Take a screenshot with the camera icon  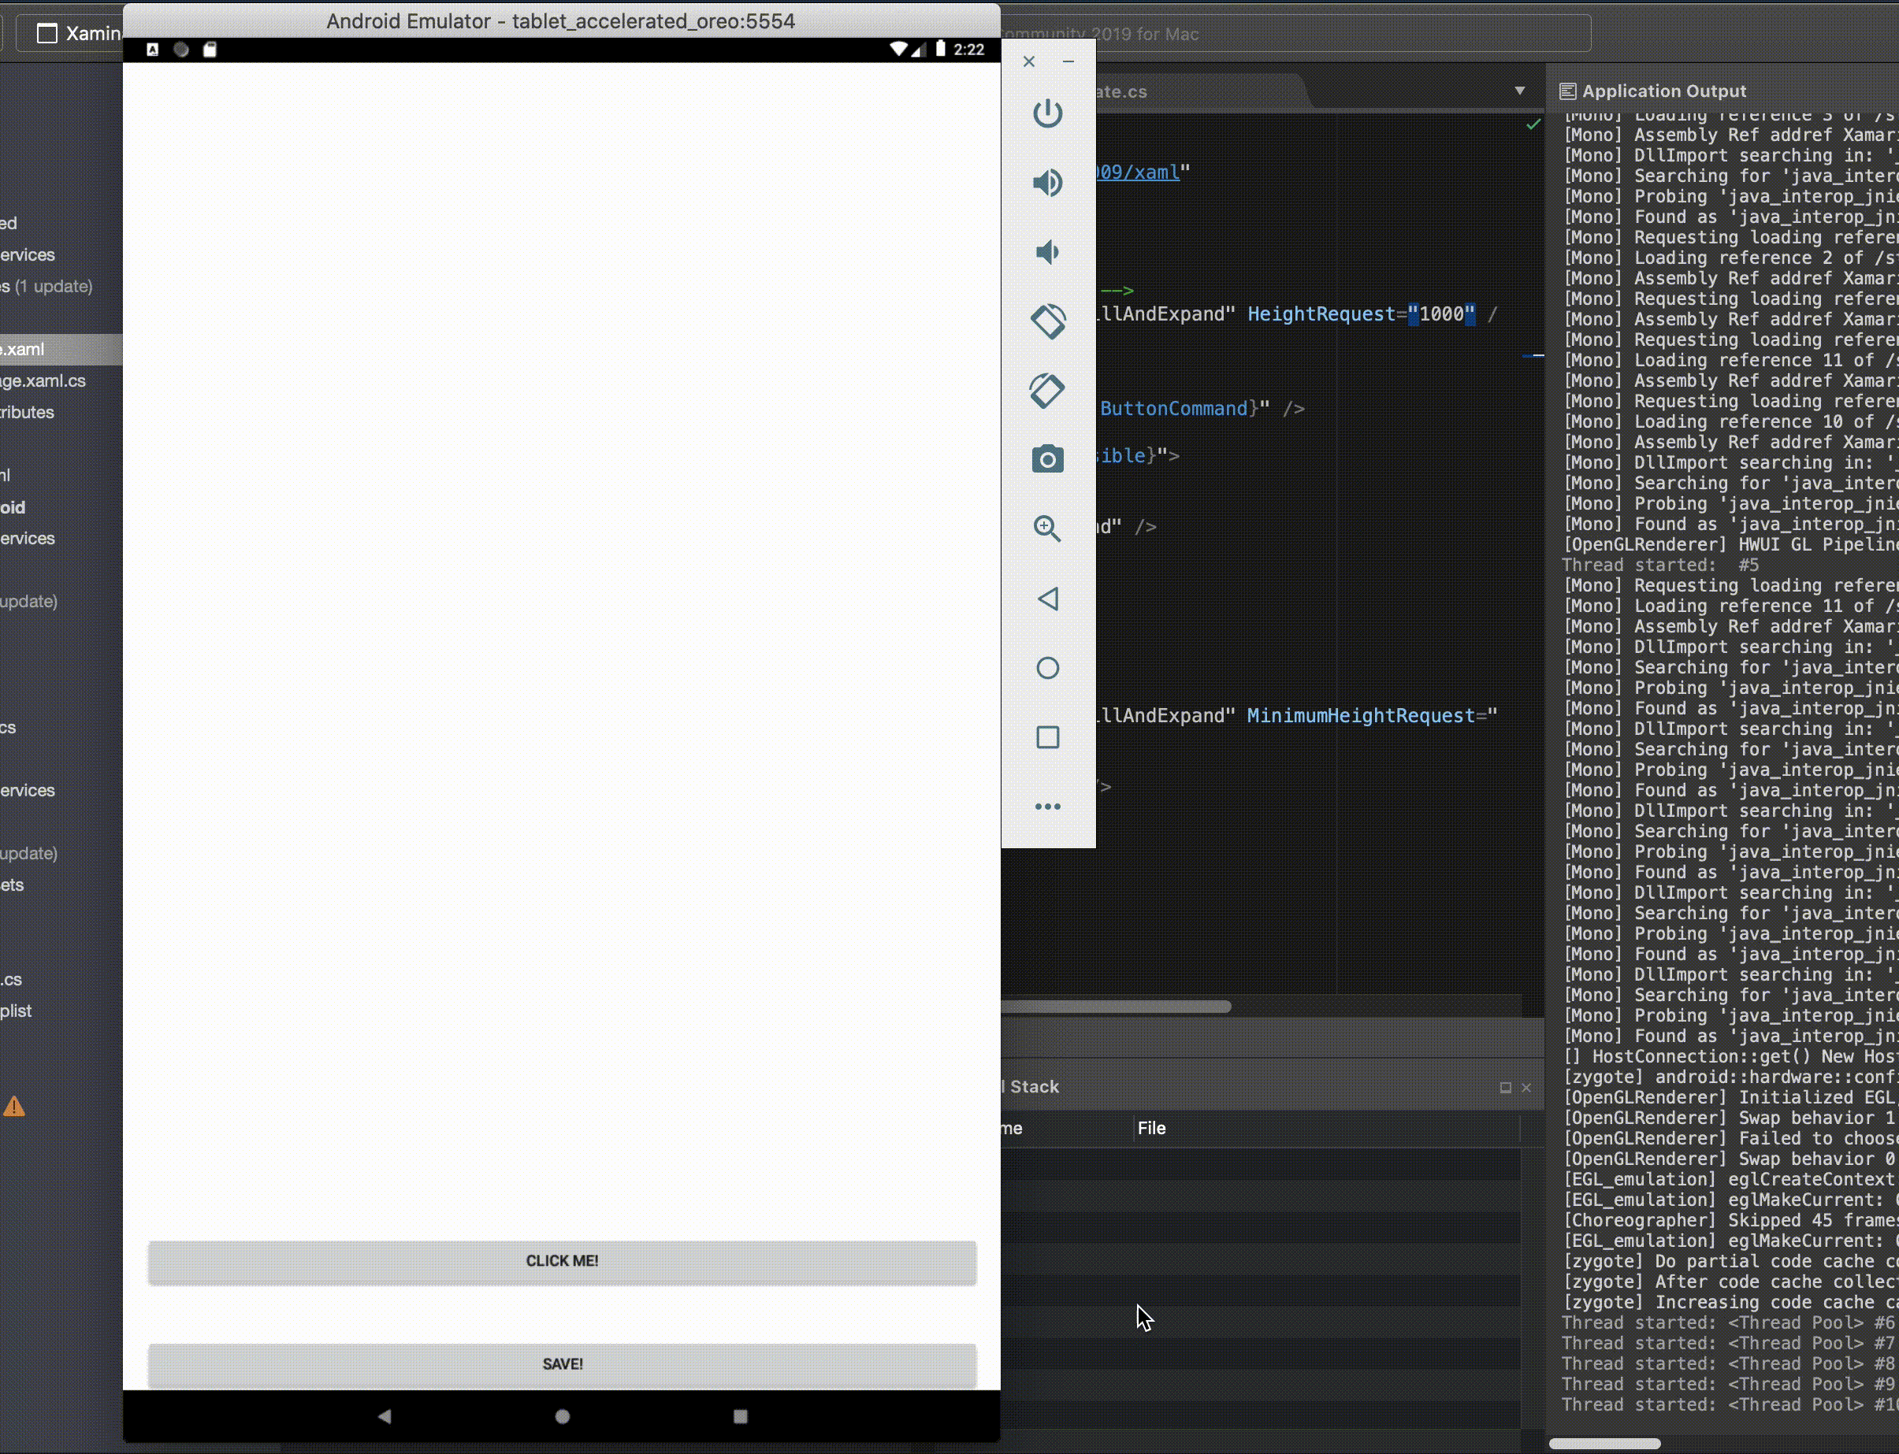click(1048, 459)
